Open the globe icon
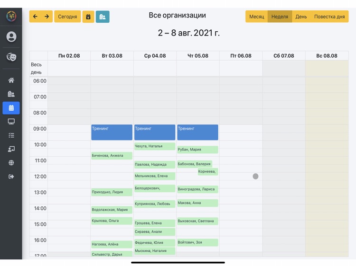 [11, 163]
